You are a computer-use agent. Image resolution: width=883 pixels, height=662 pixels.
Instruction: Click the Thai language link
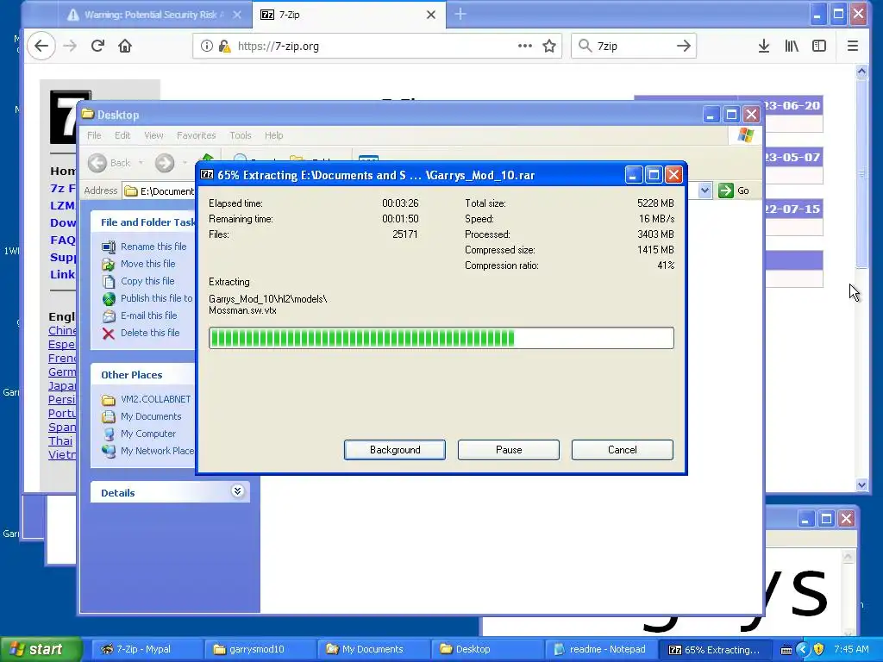click(x=60, y=440)
